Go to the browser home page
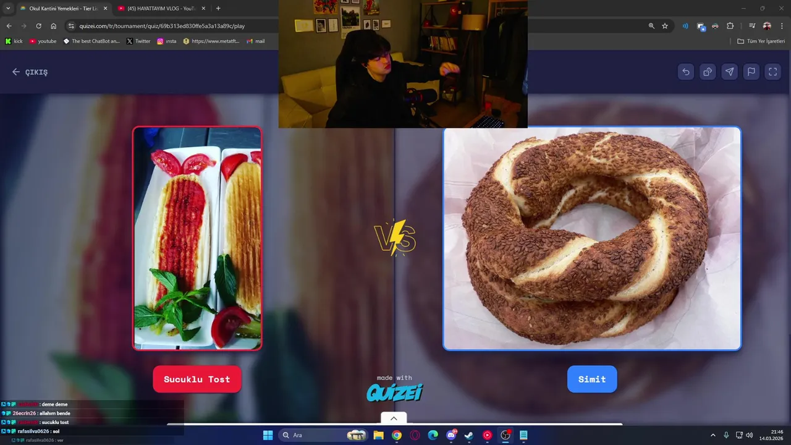791x445 pixels. (54, 26)
